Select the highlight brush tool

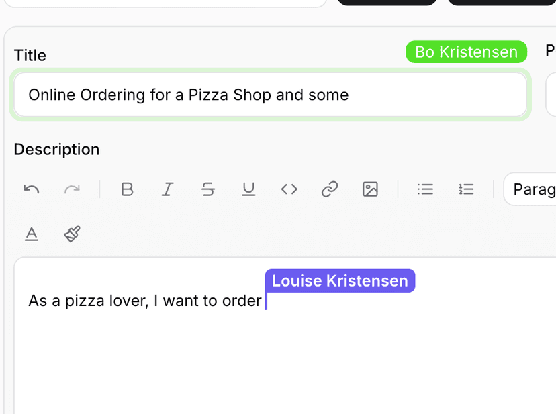[72, 234]
